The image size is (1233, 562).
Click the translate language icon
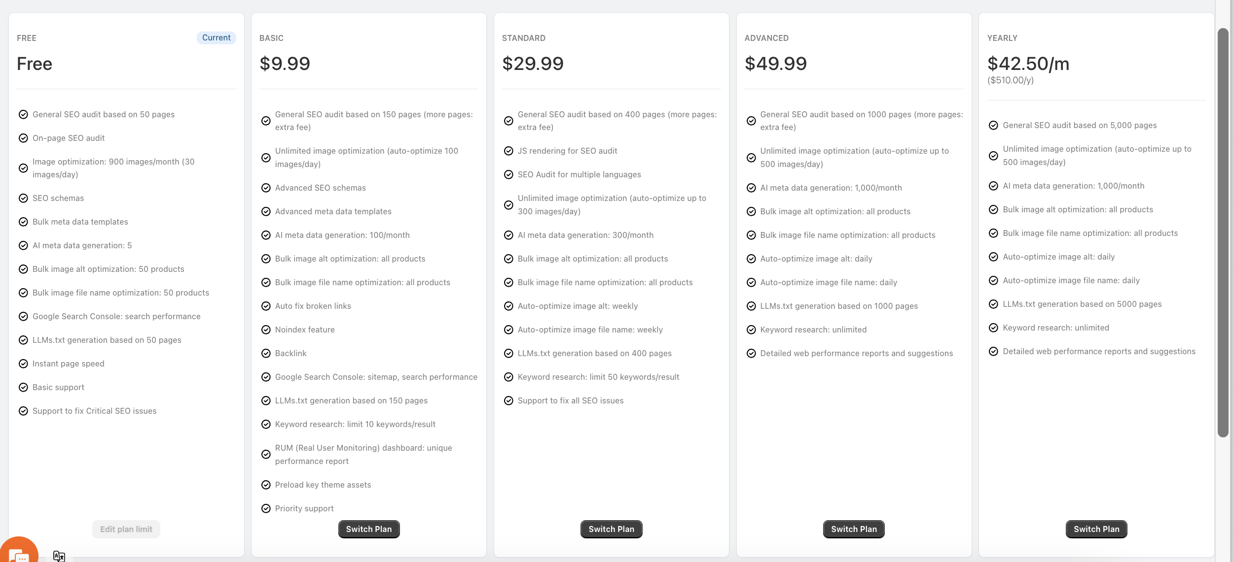(x=59, y=556)
